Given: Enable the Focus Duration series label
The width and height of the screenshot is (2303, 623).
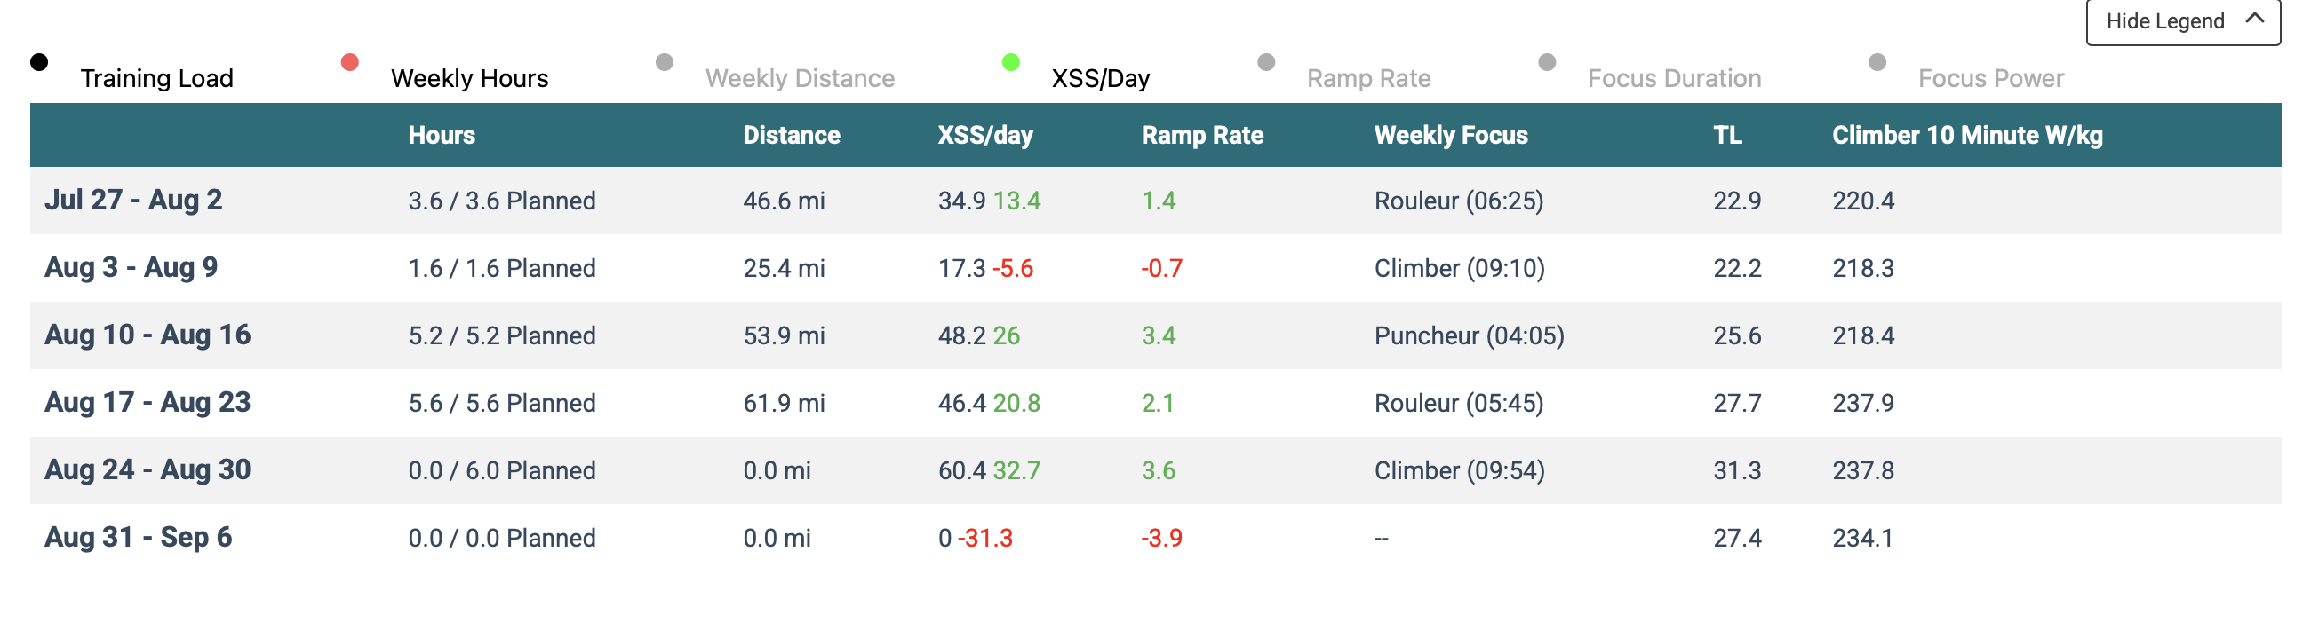Looking at the screenshot, I should point(1674,79).
